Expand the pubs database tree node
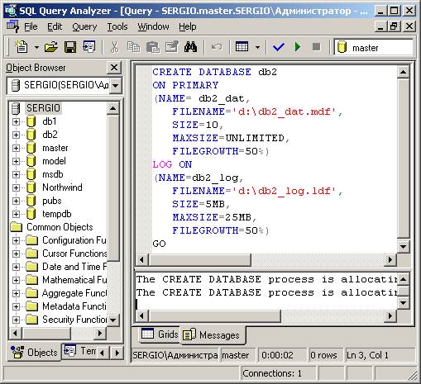 click(16, 201)
